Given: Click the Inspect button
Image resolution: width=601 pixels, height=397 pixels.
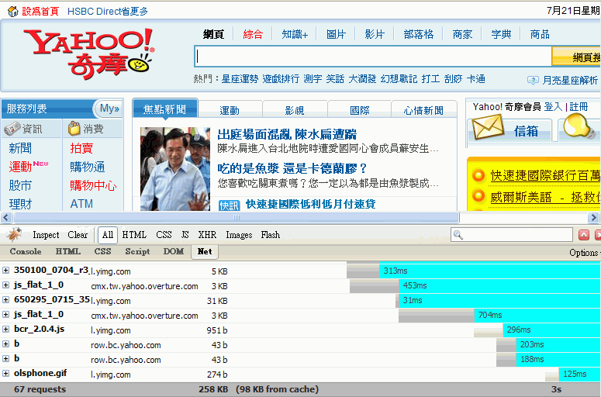Looking at the screenshot, I should 46,234.
